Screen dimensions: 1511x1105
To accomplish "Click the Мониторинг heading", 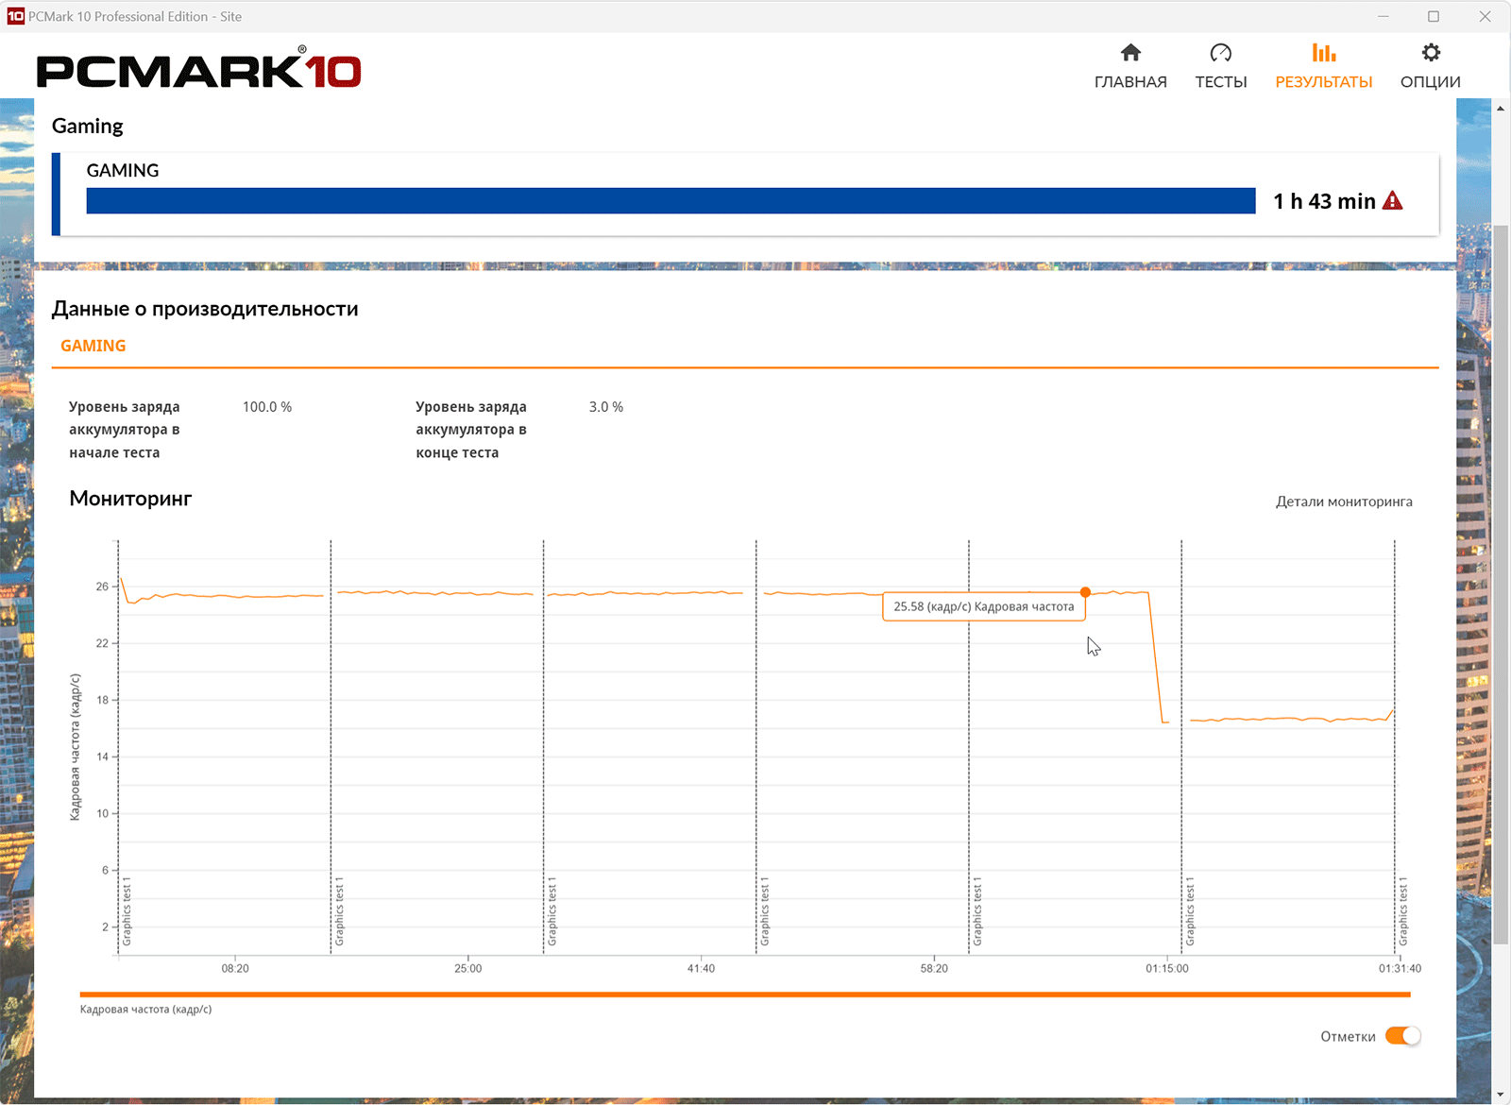I will point(130,499).
